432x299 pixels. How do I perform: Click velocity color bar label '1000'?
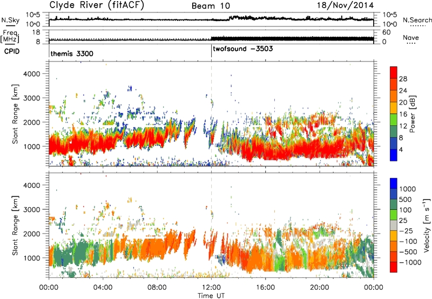407,189
